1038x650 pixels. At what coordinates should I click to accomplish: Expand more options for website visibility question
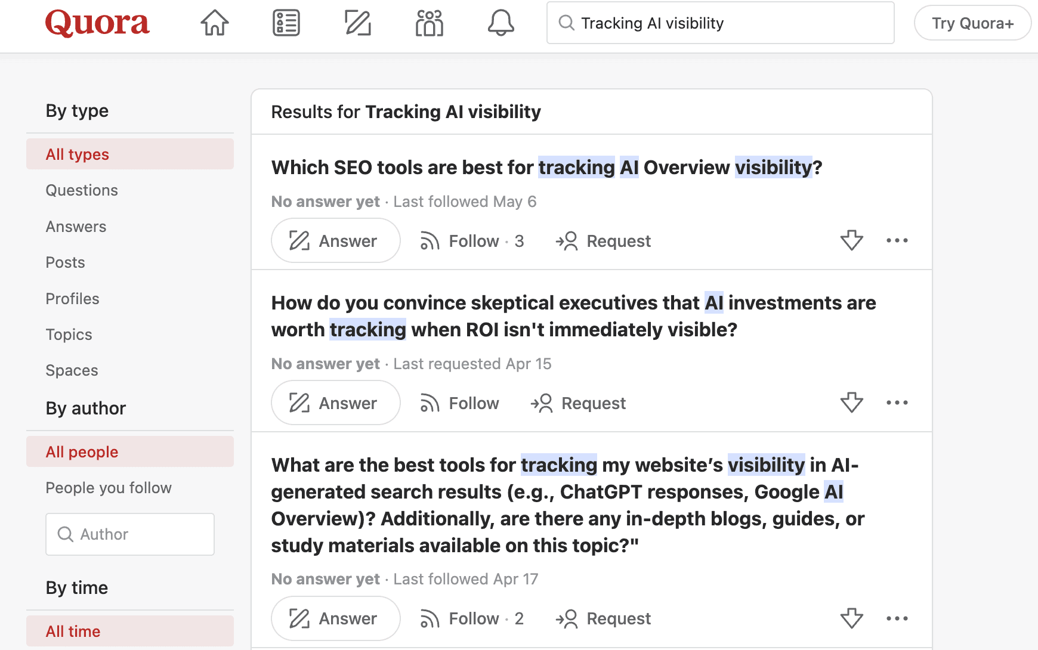tap(897, 618)
